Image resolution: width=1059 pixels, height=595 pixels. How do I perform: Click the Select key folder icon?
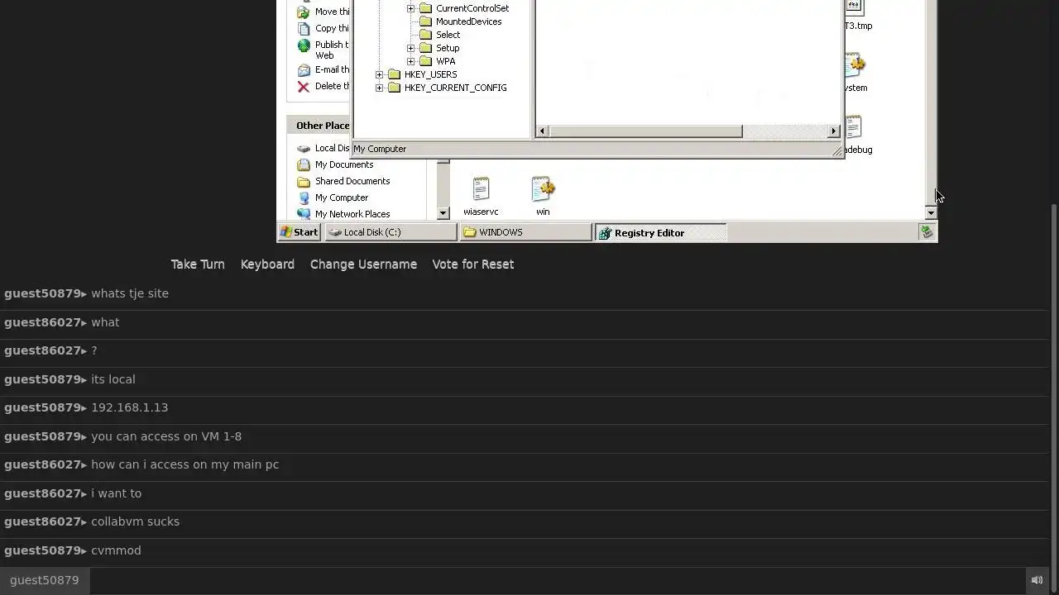coord(426,35)
